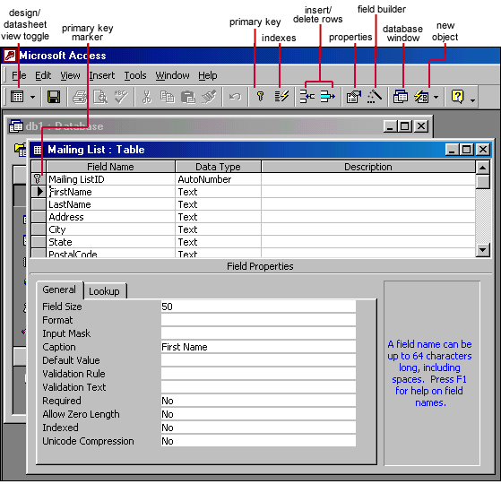This screenshot has width=501, height=484.
Task: Select the City row selector box
Action: tap(39, 229)
